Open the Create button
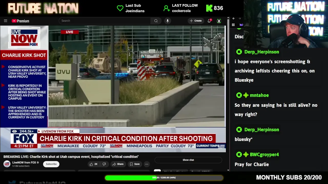The image size is (328, 184). [196, 21]
